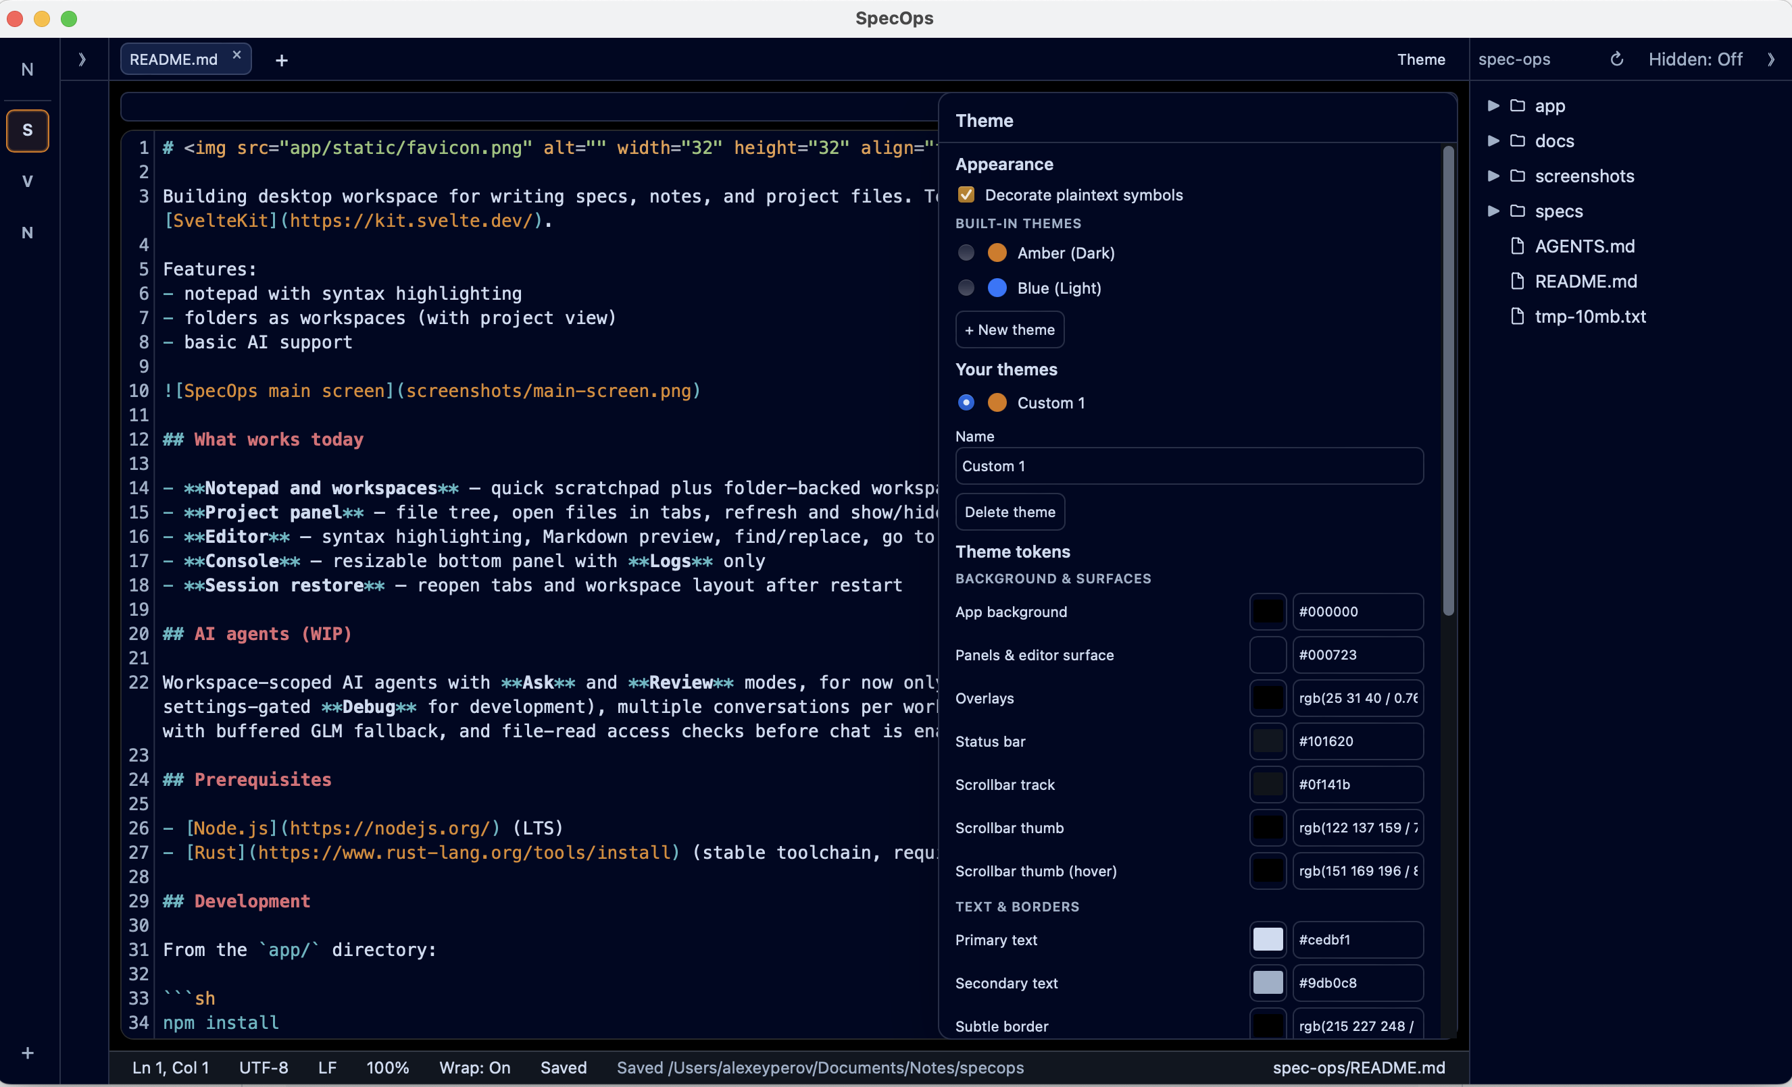Click the screenshots folder icon
This screenshot has height=1087, width=1792.
[x=1517, y=176]
